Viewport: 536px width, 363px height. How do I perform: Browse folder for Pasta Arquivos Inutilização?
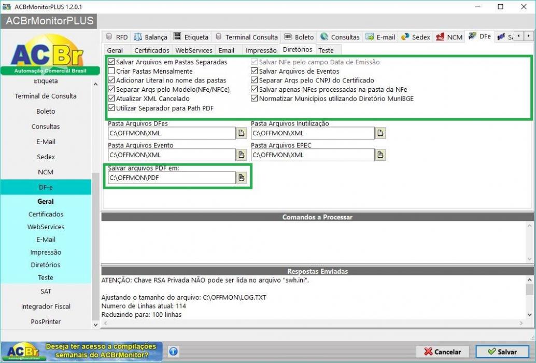pyautogui.click(x=380, y=133)
